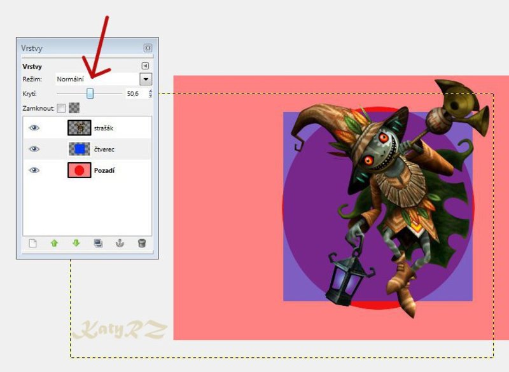The width and height of the screenshot is (509, 372).
Task: Select the Pozadí layer thumbnail
Action: (80, 170)
